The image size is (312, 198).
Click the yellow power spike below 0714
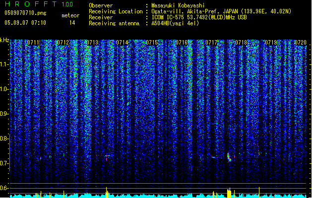coord(107,193)
